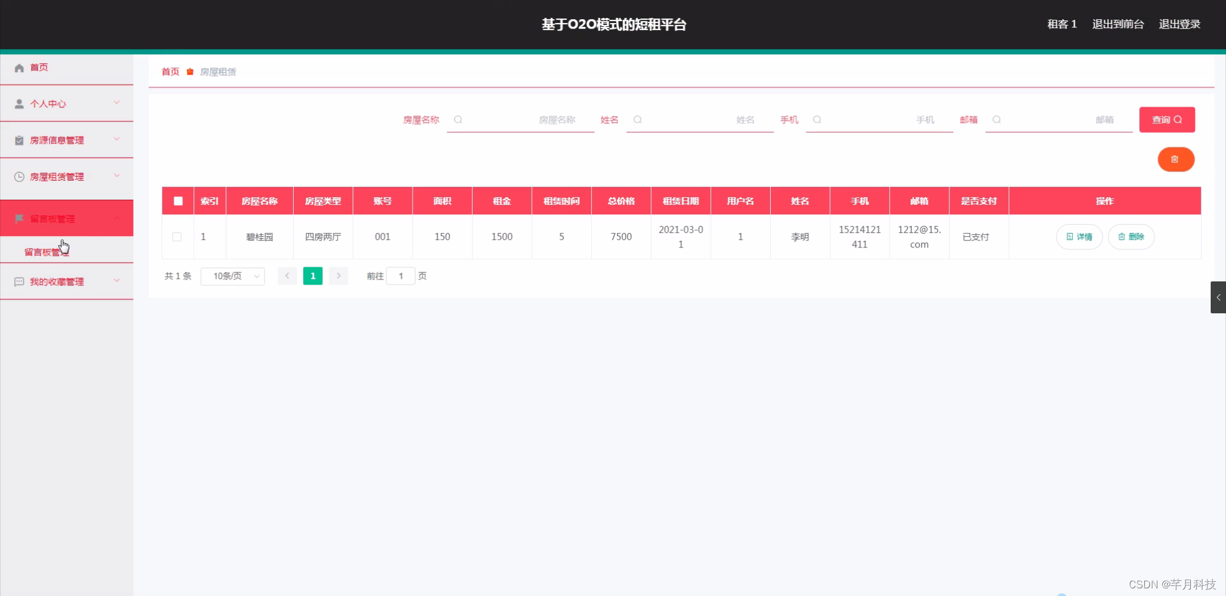Screen dimensions: 1226x596
Task: Click the detail icon inside the 详情 button
Action: [1070, 237]
